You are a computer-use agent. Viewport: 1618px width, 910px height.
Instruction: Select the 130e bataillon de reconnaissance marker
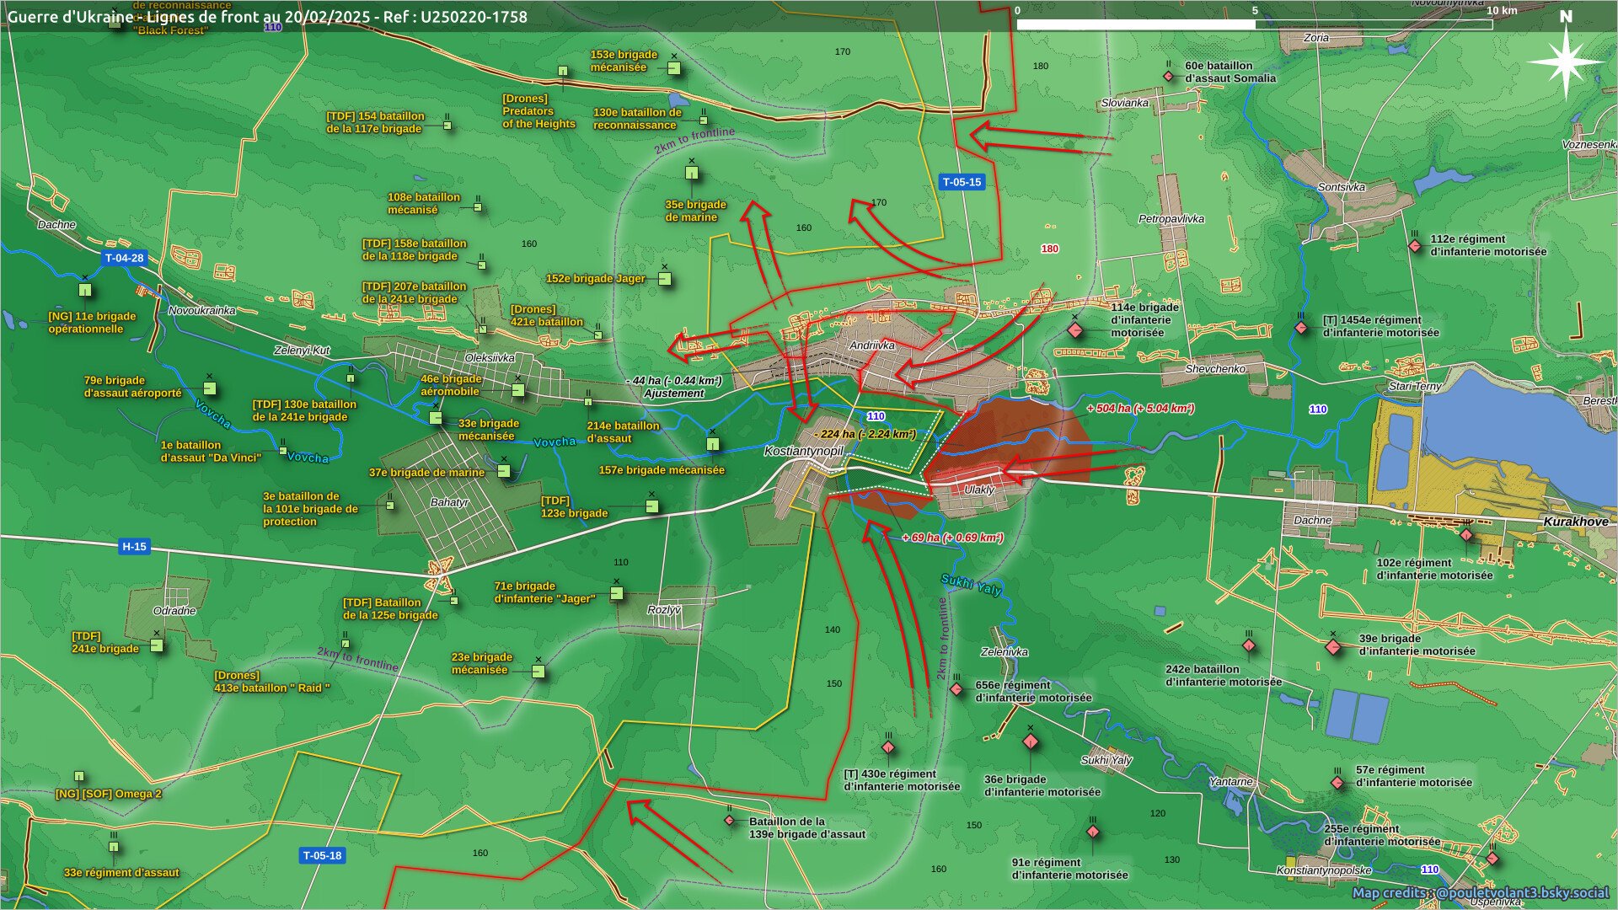(x=704, y=120)
